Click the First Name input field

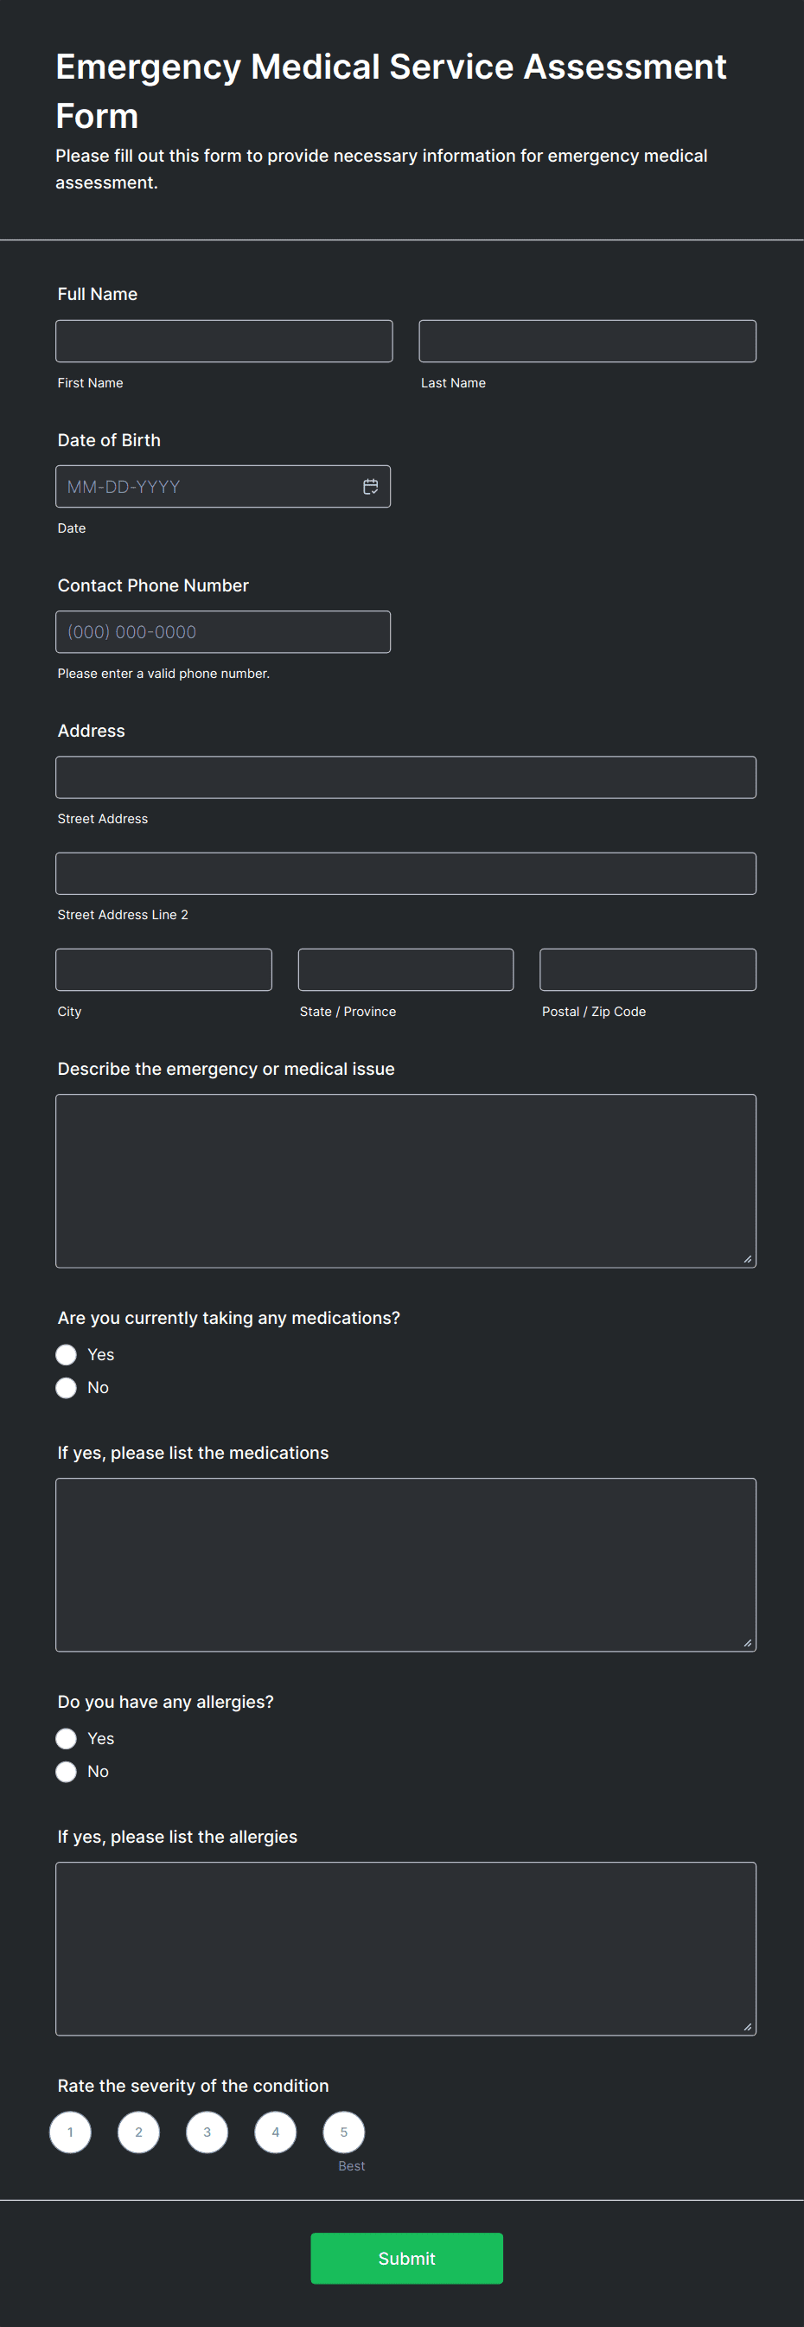(x=224, y=342)
